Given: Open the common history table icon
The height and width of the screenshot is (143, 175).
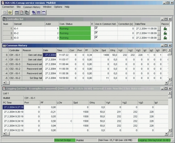Looking at the screenshot, I should click(x=17, y=13).
